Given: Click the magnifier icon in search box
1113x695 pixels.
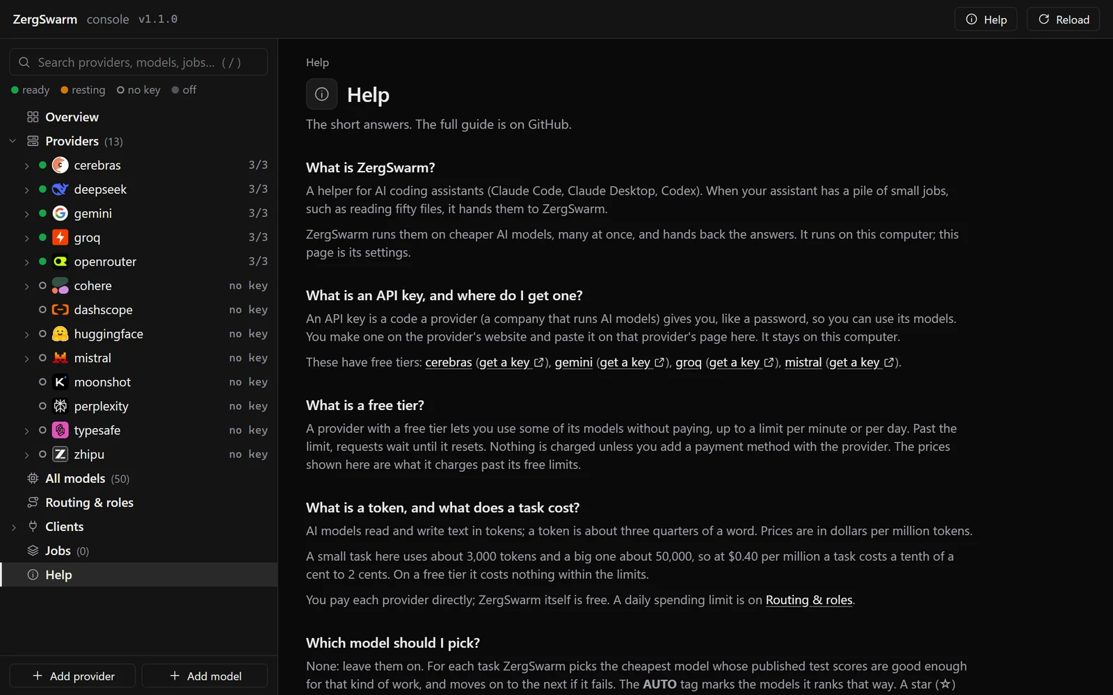Looking at the screenshot, I should (24, 63).
